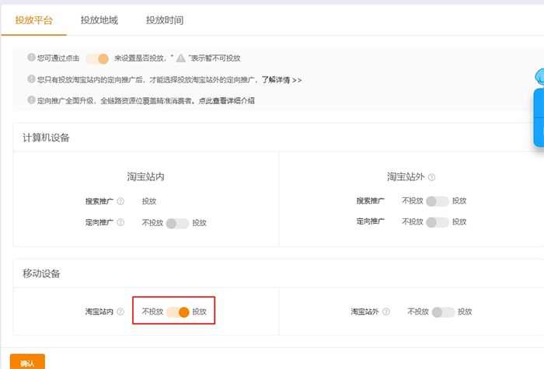Turn on 搜索推广 toggle under 淘宝站外
544x369 pixels.
click(x=438, y=201)
